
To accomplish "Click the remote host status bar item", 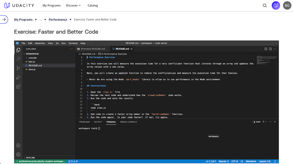I will coord(40,161).
